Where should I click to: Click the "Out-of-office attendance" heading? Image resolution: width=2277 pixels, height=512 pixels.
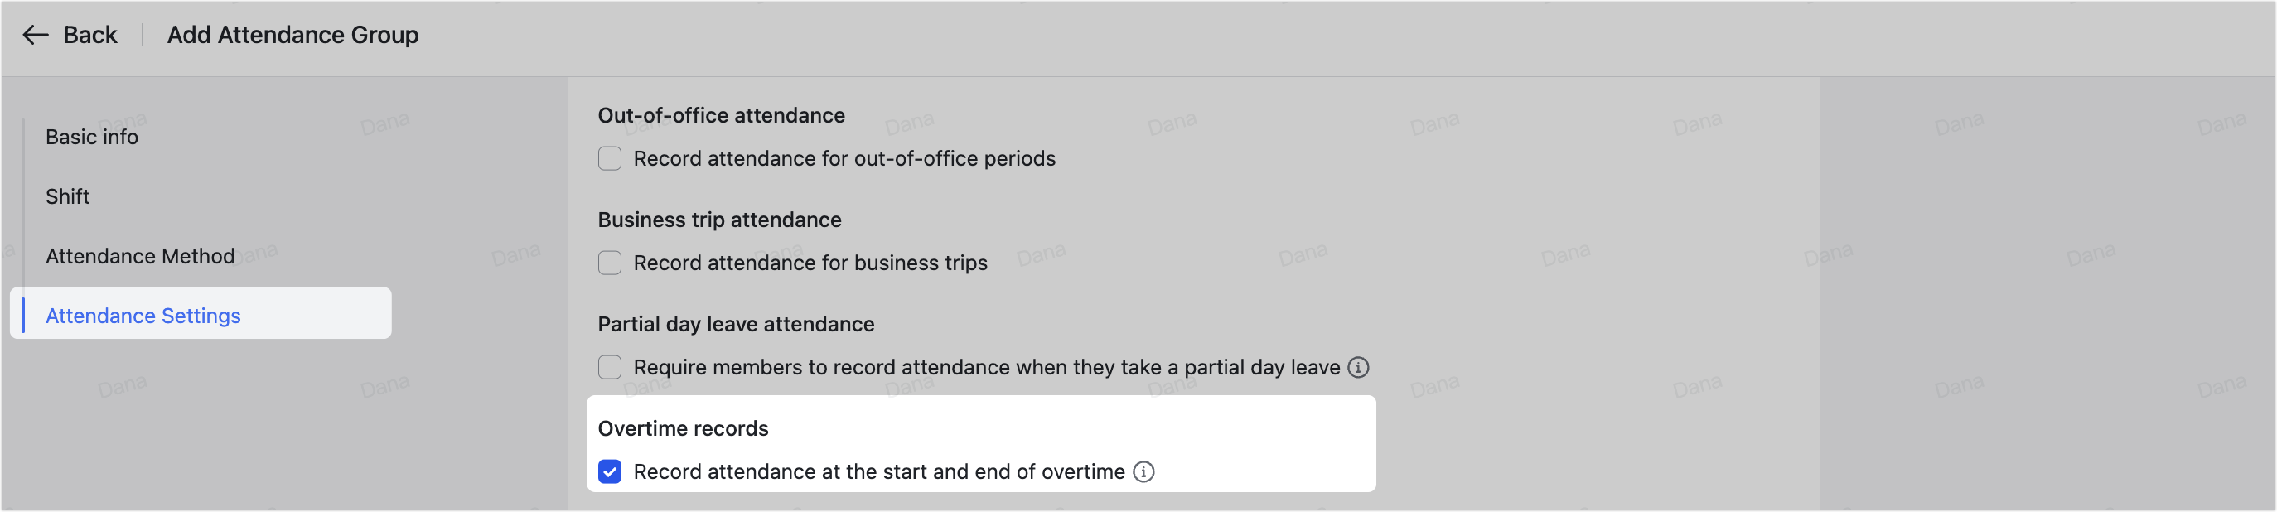coord(721,115)
